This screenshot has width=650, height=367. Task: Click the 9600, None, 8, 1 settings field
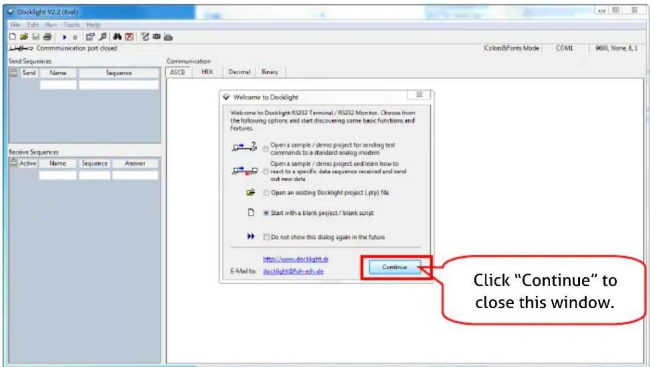pos(616,49)
